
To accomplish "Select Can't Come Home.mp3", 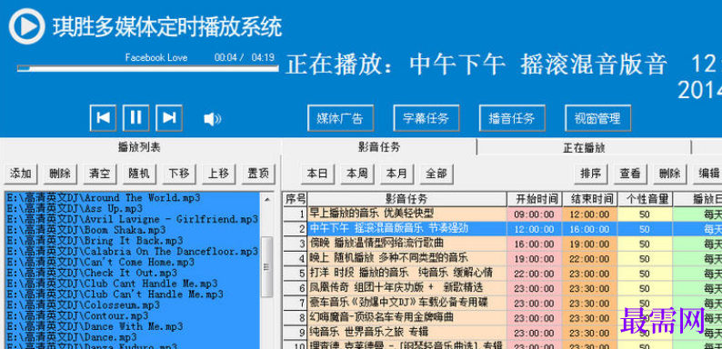I will point(132,262).
